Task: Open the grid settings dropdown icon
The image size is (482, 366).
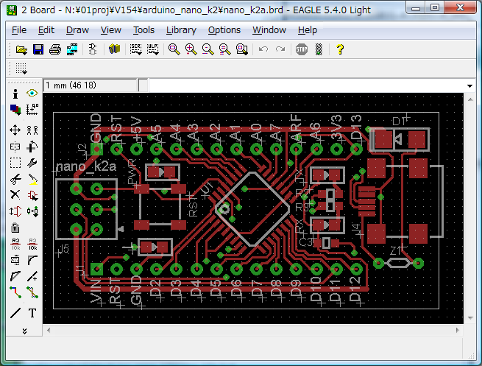Action: 21,68
